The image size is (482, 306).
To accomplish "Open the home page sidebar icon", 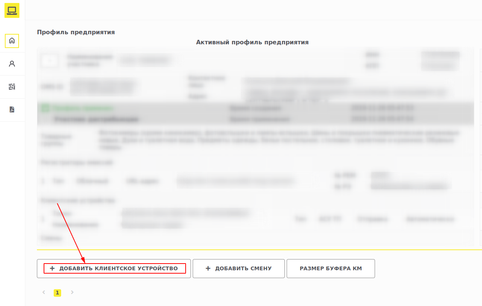I will [12, 41].
